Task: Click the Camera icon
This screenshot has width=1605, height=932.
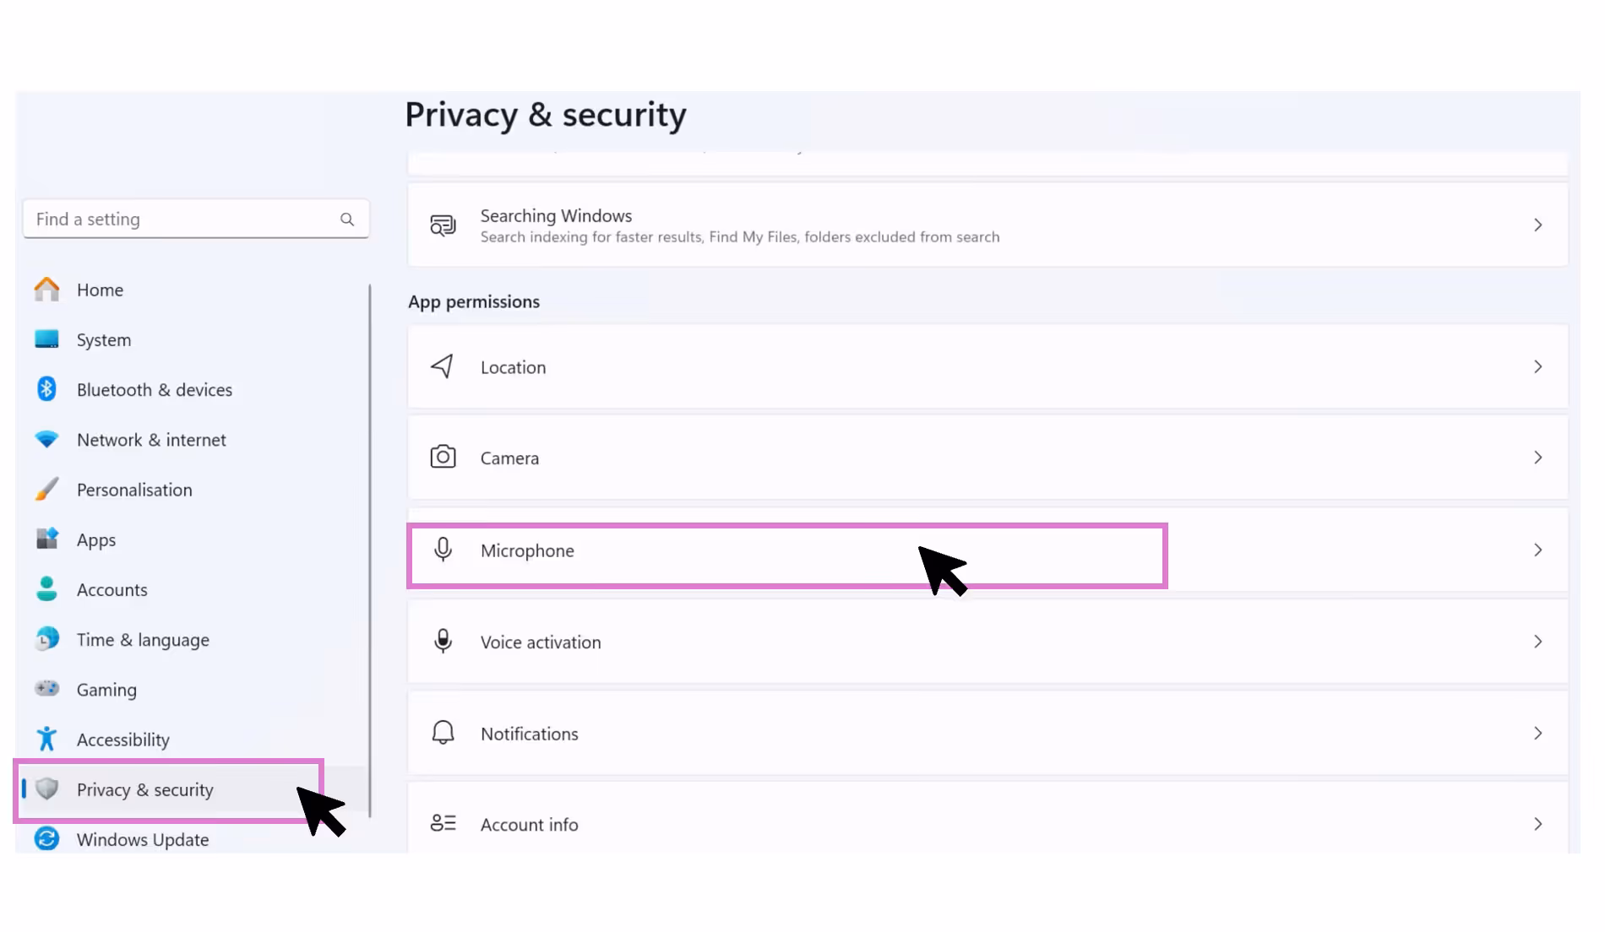Action: point(443,457)
